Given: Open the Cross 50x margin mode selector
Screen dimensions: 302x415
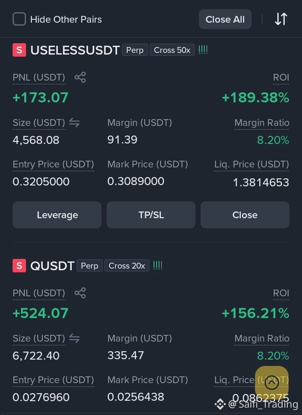Looking at the screenshot, I should click(172, 50).
